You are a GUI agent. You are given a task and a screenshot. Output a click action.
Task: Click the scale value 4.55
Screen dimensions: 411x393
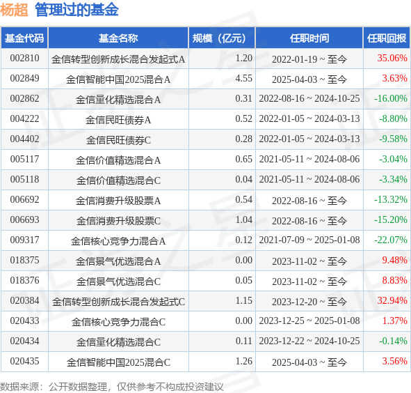tap(244, 78)
